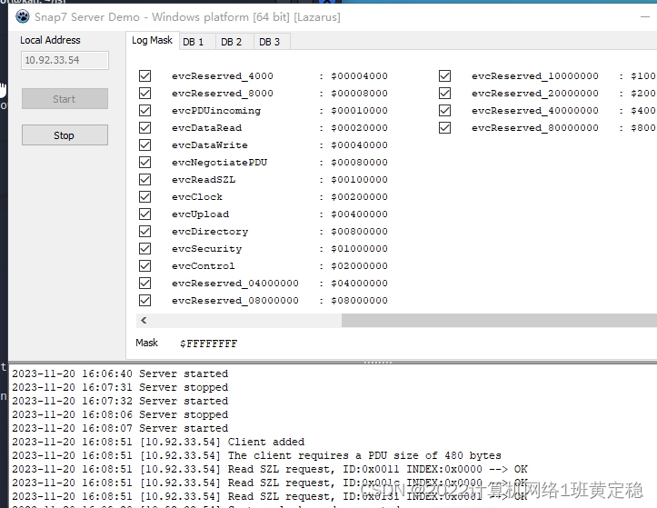
Task: Click the Local Address label
Action: click(50, 40)
